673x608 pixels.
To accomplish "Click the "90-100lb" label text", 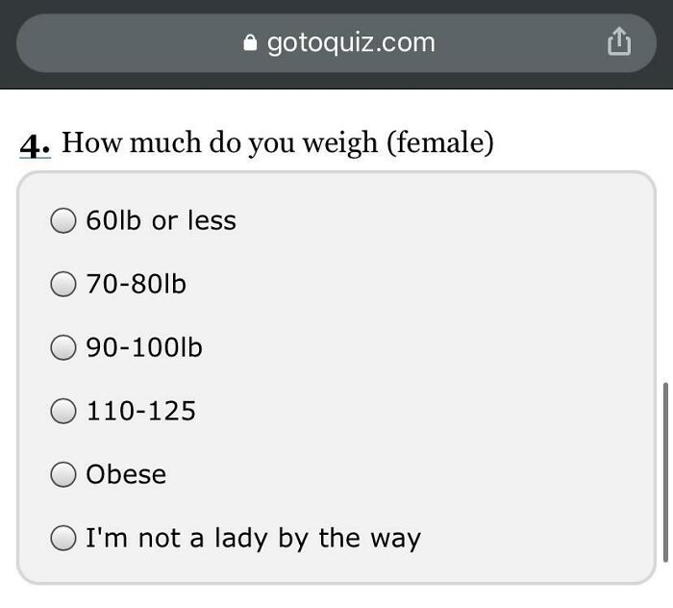I will point(144,348).
